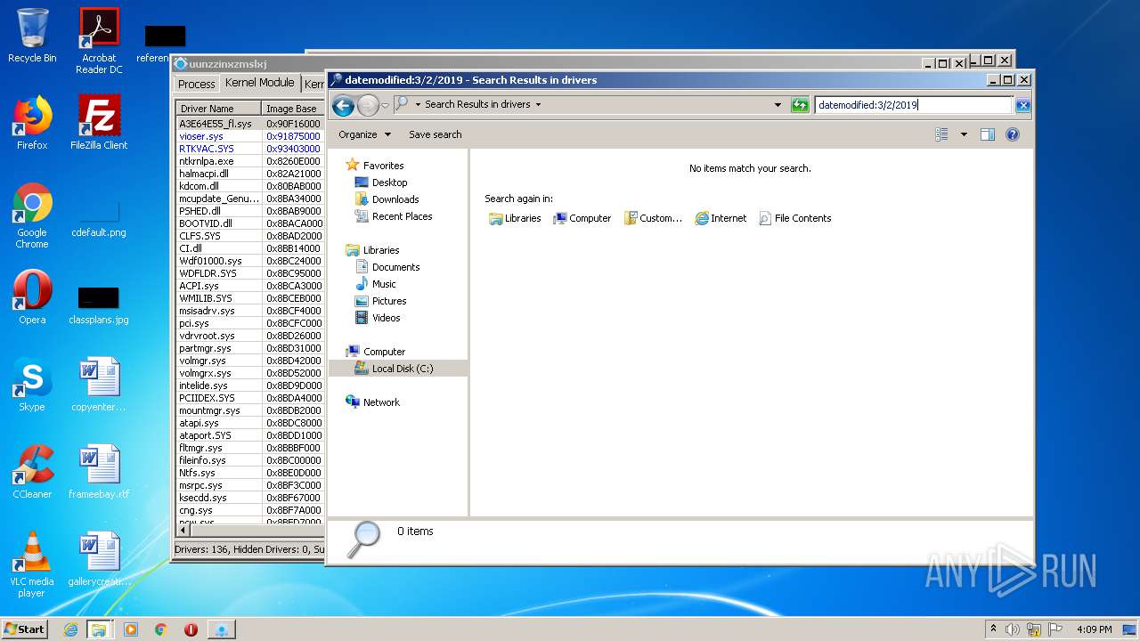Click the Change your view icon
Image resolution: width=1140 pixels, height=641 pixels.
tap(942, 134)
